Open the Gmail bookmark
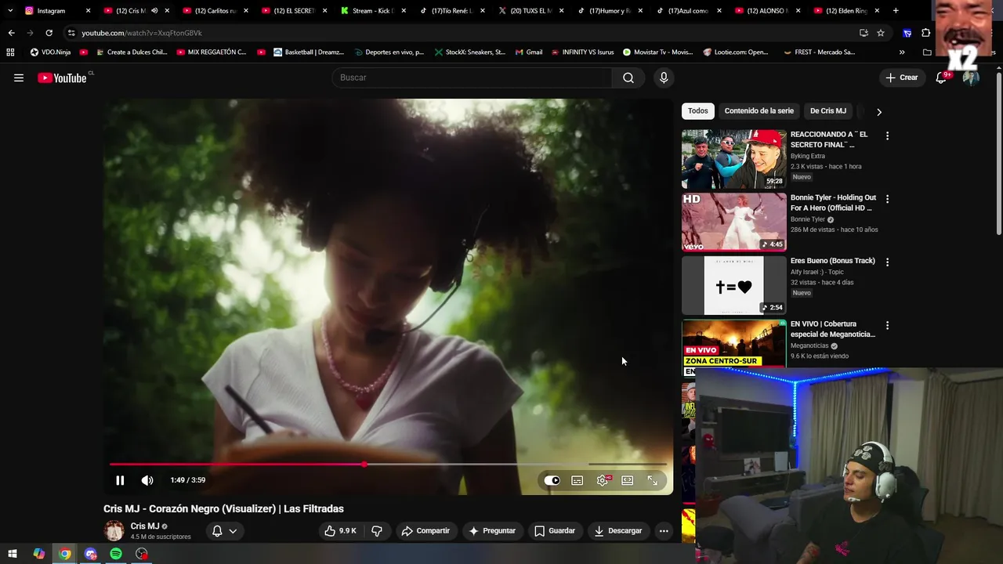The image size is (1003, 564). [x=529, y=52]
